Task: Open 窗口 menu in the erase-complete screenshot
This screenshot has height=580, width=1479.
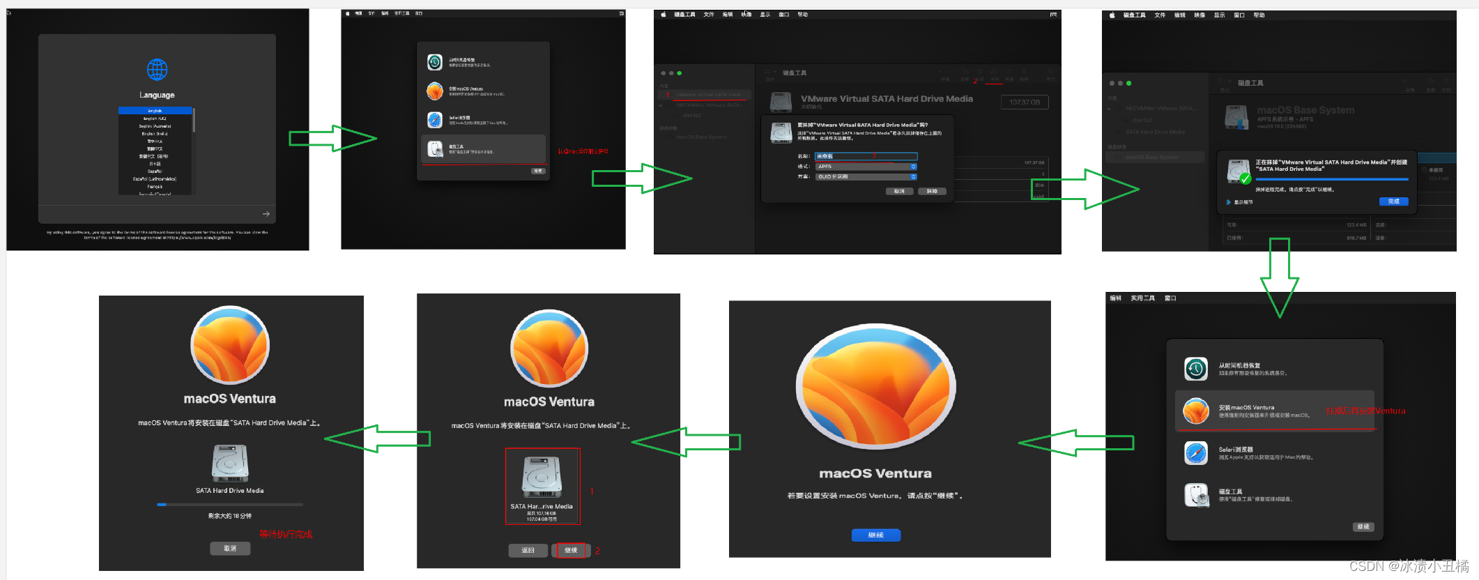Action: [x=1239, y=15]
